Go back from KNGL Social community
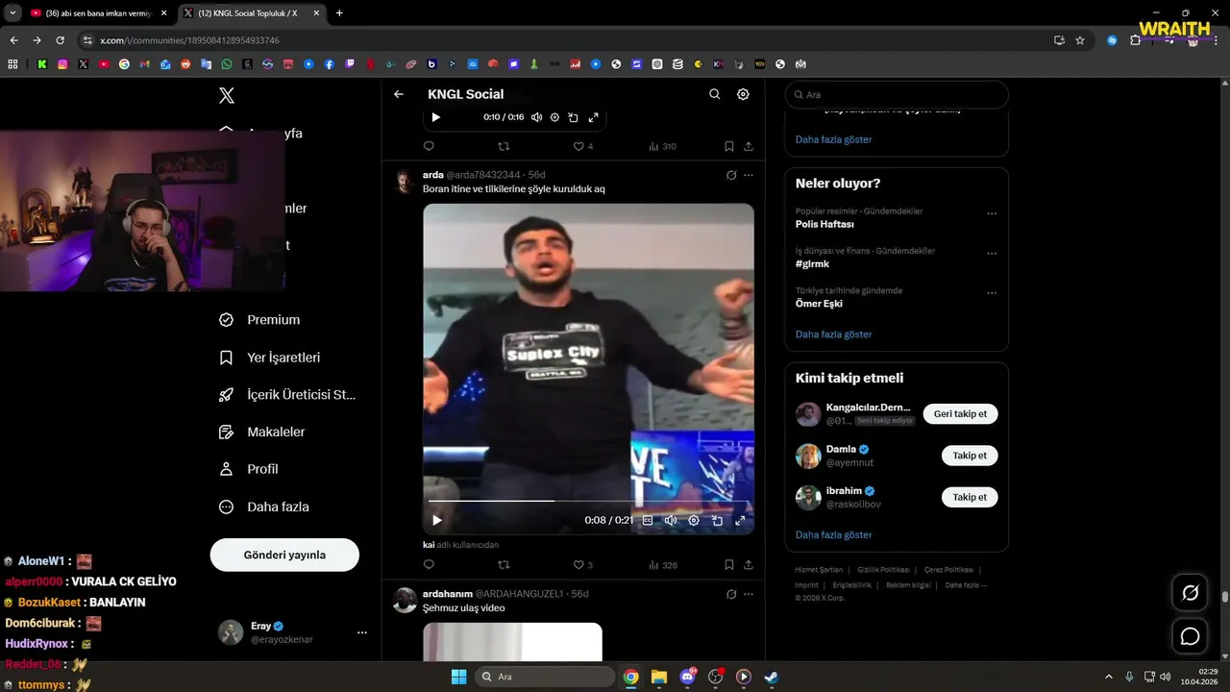The width and height of the screenshot is (1230, 692). click(399, 94)
